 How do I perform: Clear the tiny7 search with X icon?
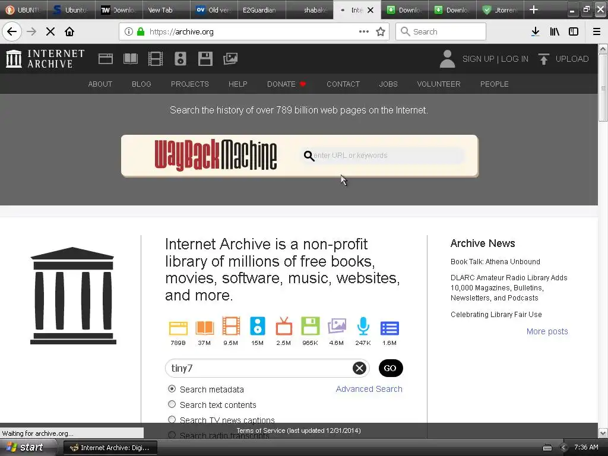pos(359,368)
